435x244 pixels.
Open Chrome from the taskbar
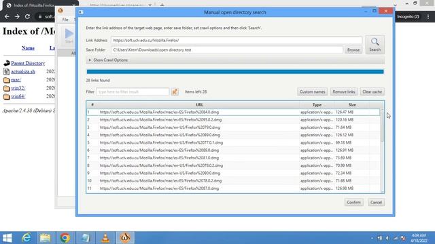pyautogui.click(x=65, y=238)
